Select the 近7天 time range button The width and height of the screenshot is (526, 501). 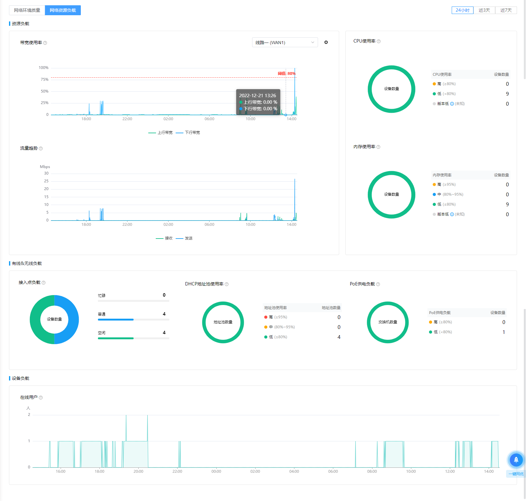[506, 10]
